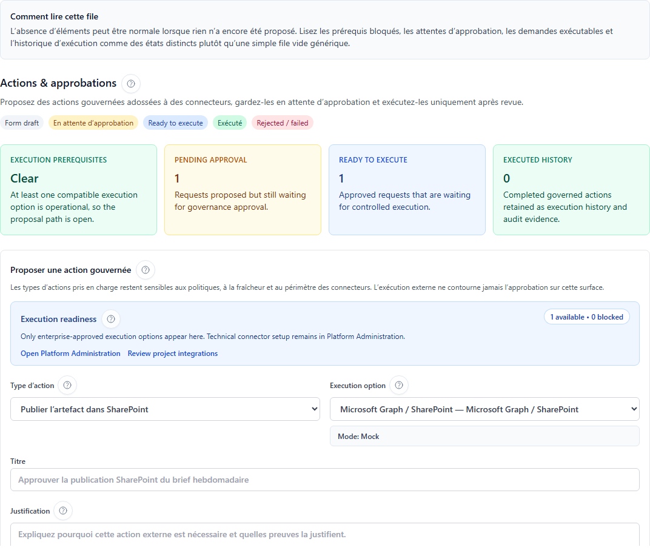The width and height of the screenshot is (650, 553).
Task: Click the help icon beside Proposer une action gouvernée
Action: (145, 270)
